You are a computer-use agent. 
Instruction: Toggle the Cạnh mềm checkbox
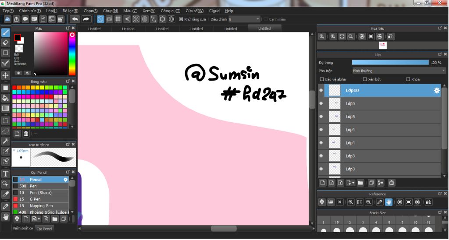point(265,19)
